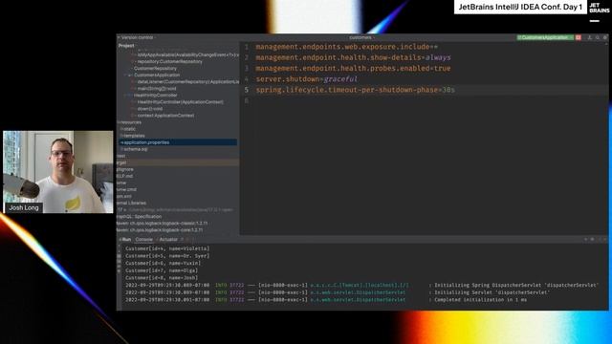Open schema.sql in the project tree
This screenshot has height=344, width=612.
tap(136, 149)
